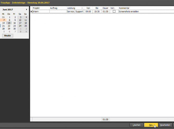Select May 31 in the calendar
The image size is (174, 129).
click(x=3, y=17)
